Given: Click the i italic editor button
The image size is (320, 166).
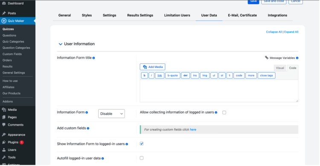Looking at the screenshot, I should click(151, 76).
